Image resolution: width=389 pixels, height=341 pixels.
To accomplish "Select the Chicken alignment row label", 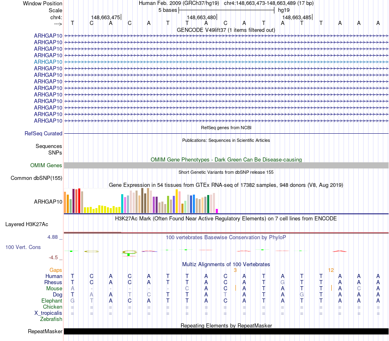I will point(52,307).
